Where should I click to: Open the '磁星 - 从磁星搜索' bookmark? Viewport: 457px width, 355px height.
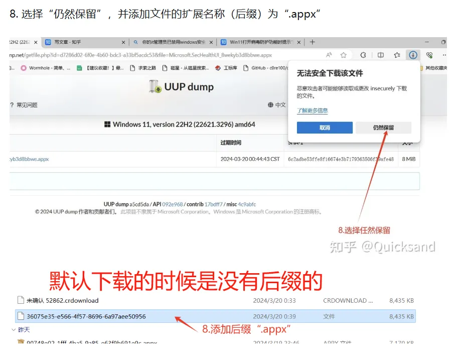(186, 68)
